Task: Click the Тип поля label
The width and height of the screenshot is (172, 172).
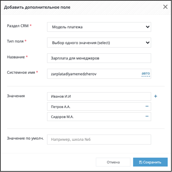Action: (15, 41)
